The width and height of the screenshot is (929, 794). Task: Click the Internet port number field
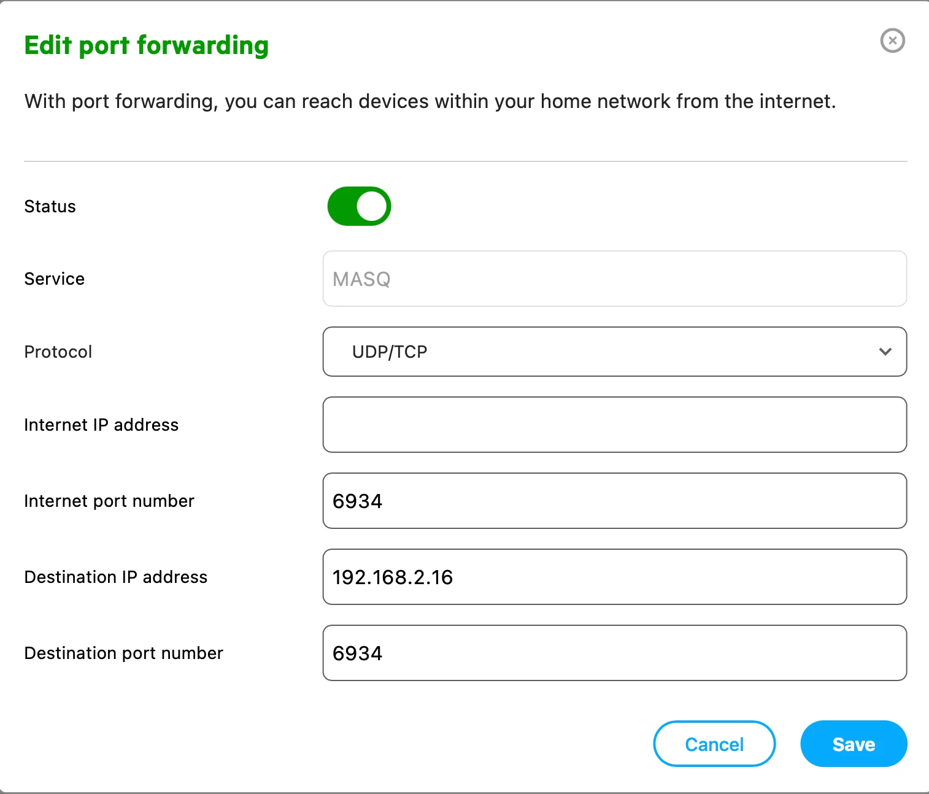tap(614, 501)
